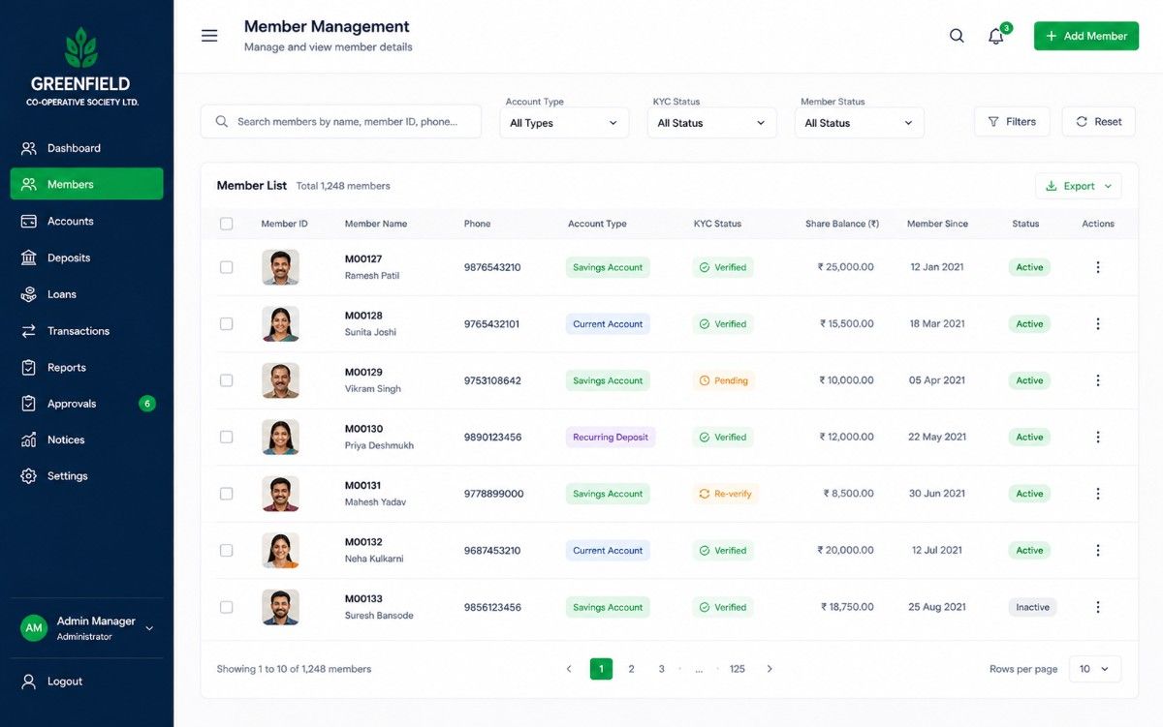This screenshot has width=1163, height=727.
Task: Click the Recurring Deposit account tag
Action: (x=611, y=437)
